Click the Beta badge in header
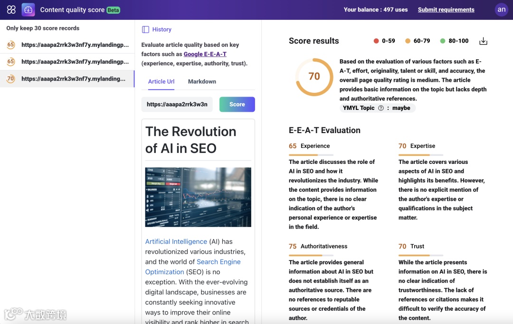Image resolution: width=513 pixels, height=324 pixels. [x=113, y=10]
